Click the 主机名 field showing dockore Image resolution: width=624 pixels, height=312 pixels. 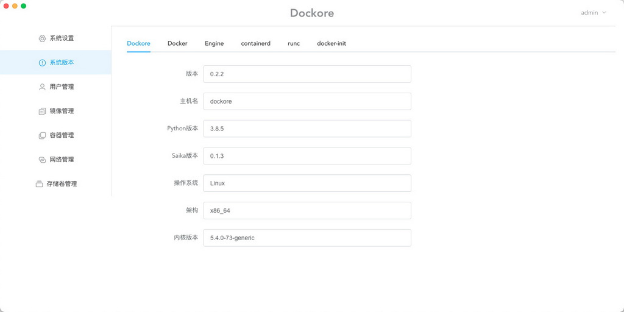[307, 102]
